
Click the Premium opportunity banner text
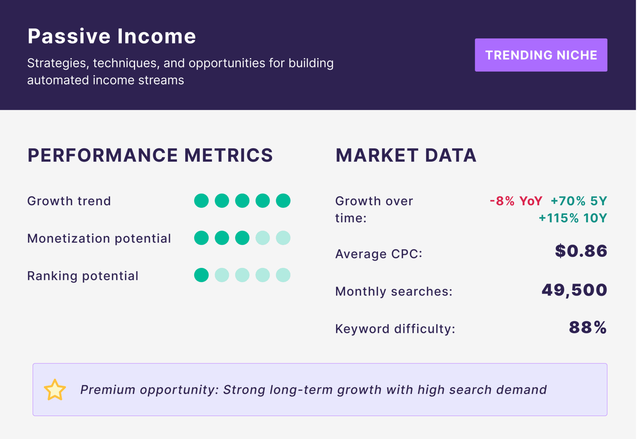pyautogui.click(x=313, y=390)
